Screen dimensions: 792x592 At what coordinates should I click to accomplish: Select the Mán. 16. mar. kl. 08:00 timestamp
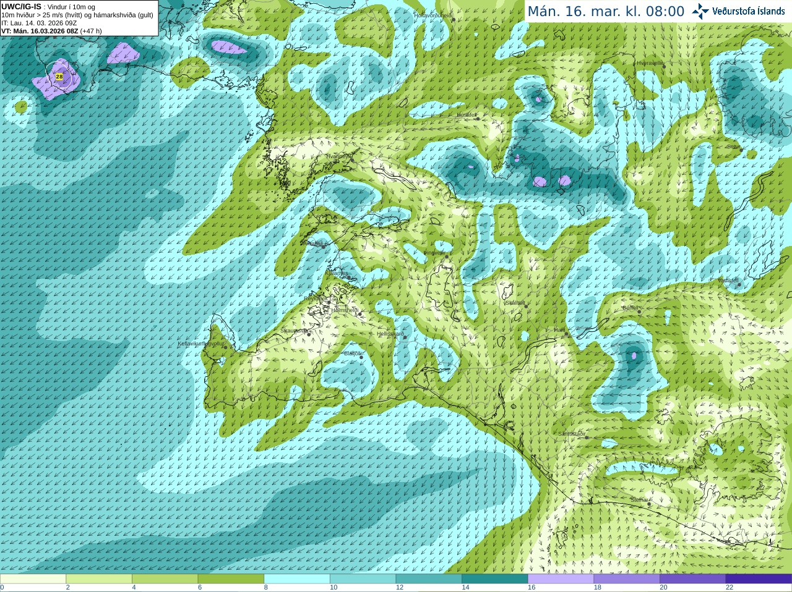[606, 11]
